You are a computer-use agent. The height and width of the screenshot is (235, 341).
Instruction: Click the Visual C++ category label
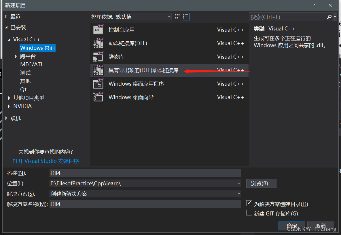pyautogui.click(x=26, y=39)
